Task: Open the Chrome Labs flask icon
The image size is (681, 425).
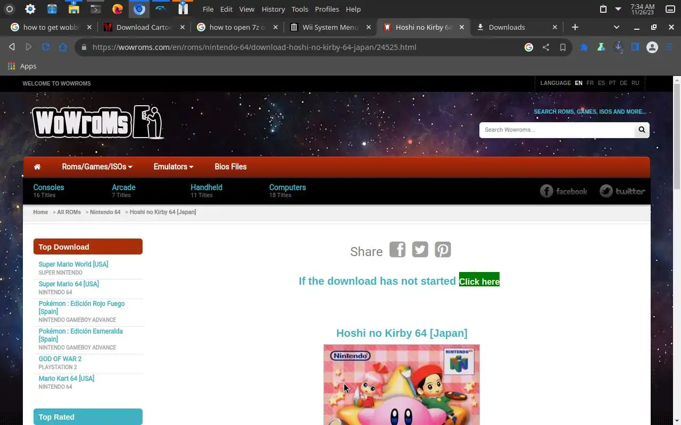Action: 601,47
